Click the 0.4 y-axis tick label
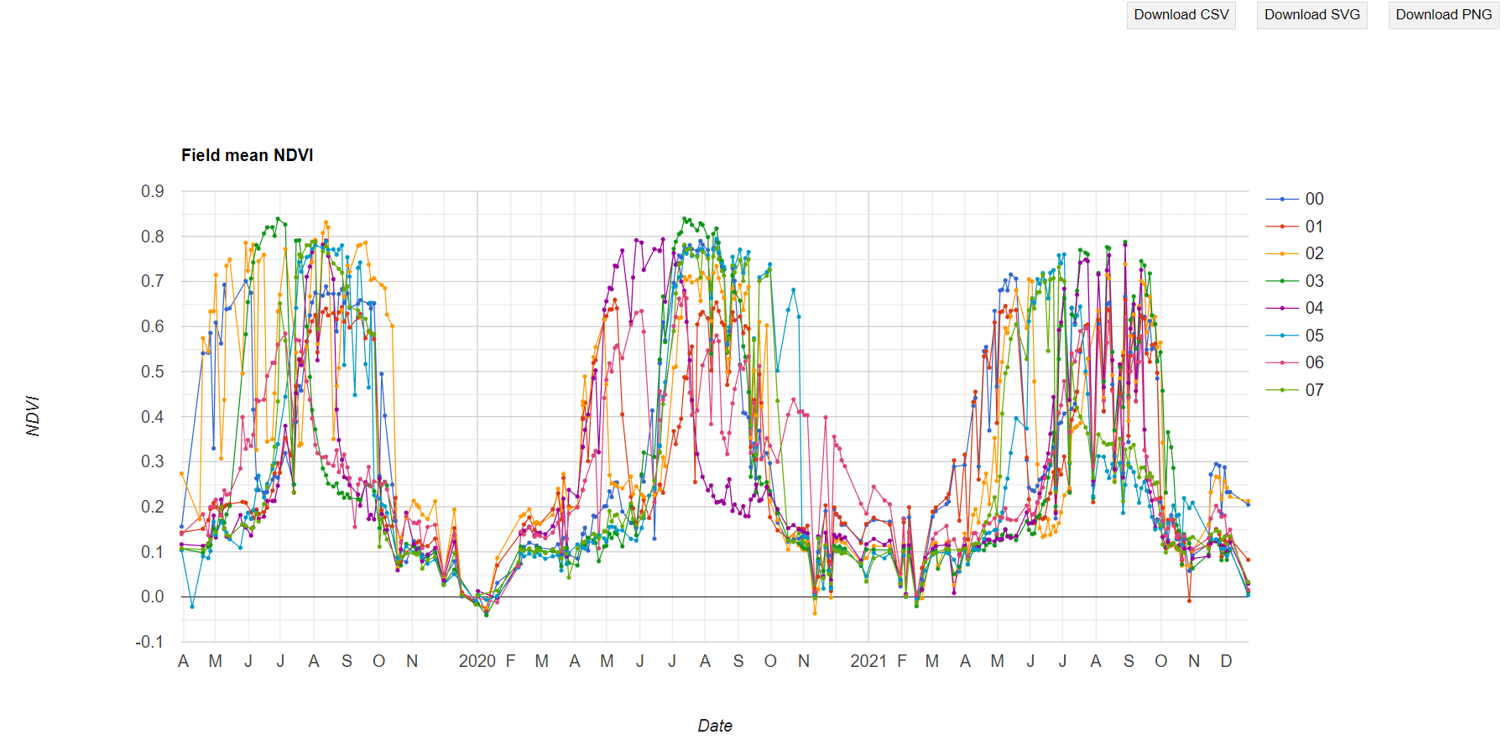Image resolution: width=1507 pixels, height=745 pixels. click(x=153, y=417)
